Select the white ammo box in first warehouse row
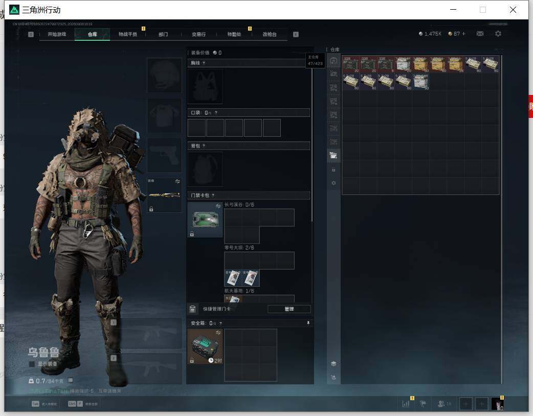This screenshot has height=416, width=533. click(403, 64)
